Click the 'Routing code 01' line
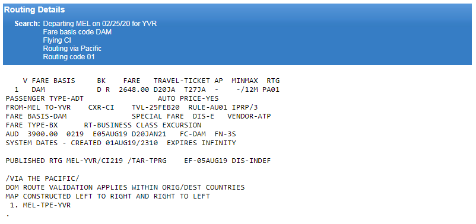 69,57
